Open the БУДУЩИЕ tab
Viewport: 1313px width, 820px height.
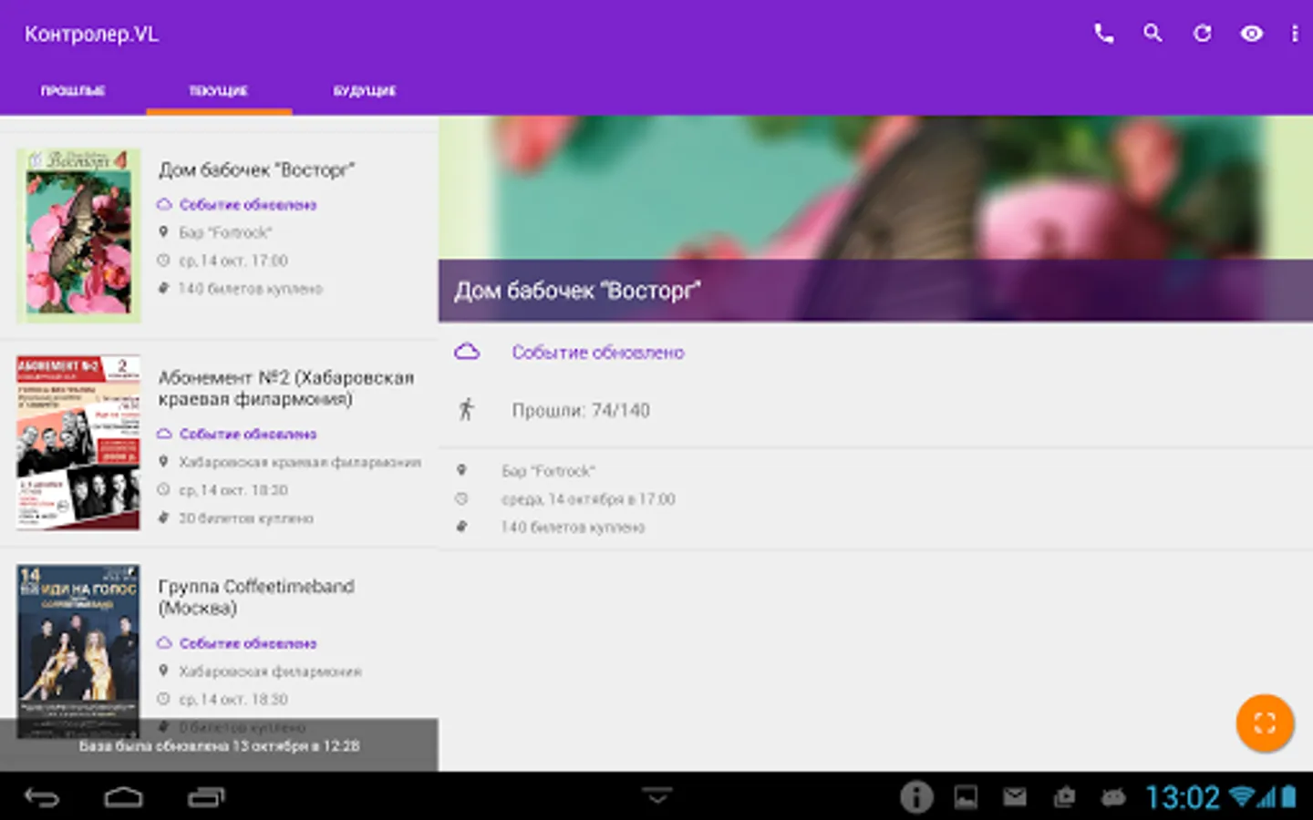(365, 91)
